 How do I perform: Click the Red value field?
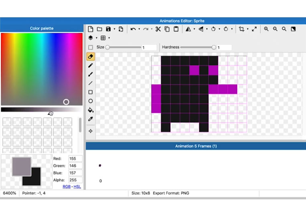(75, 158)
